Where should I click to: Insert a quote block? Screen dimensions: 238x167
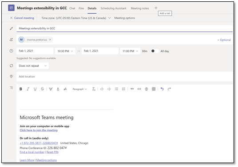pos(132,89)
